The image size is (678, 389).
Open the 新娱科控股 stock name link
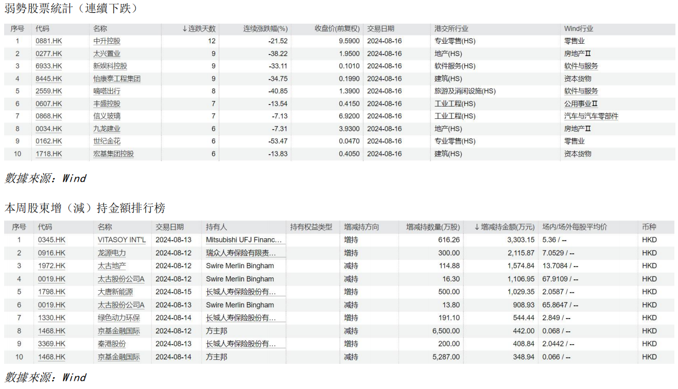coord(110,66)
